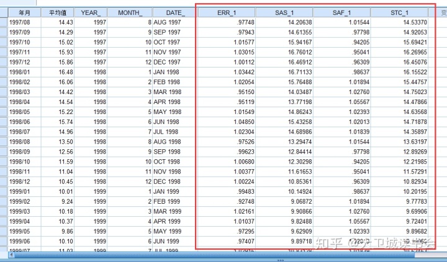
Task: Click the cell 1997/10
Action: [24, 42]
